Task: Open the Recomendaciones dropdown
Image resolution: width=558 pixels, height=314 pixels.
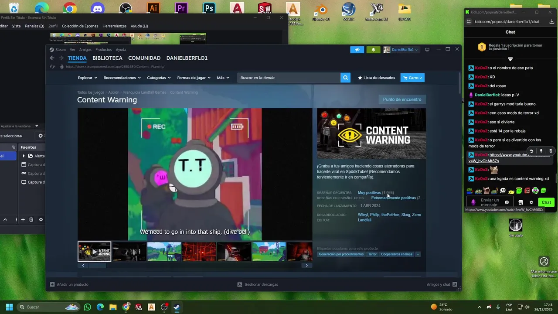Action: (x=122, y=78)
